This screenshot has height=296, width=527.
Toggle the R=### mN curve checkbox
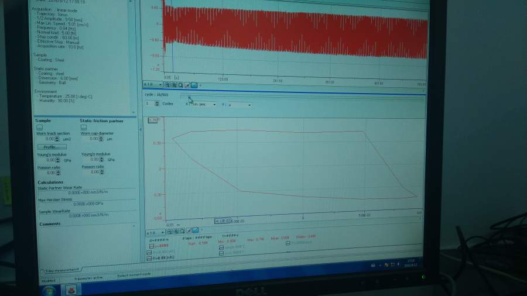[x=149, y=259]
